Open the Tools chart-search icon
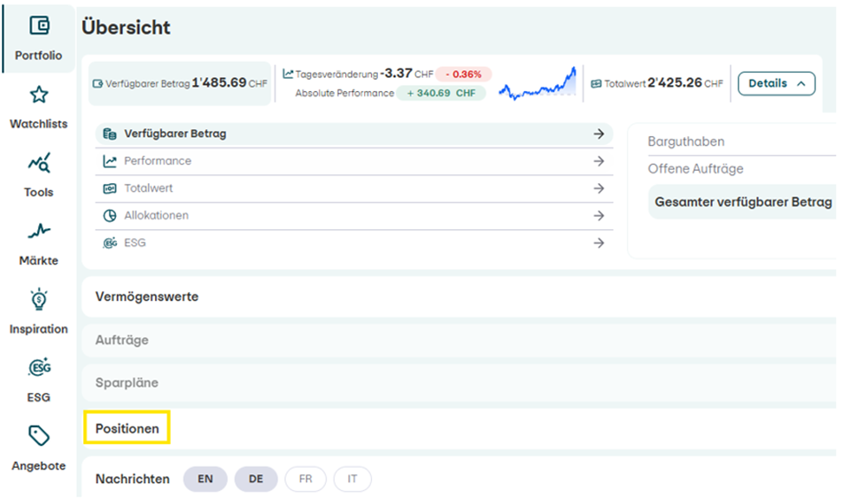 [39, 163]
